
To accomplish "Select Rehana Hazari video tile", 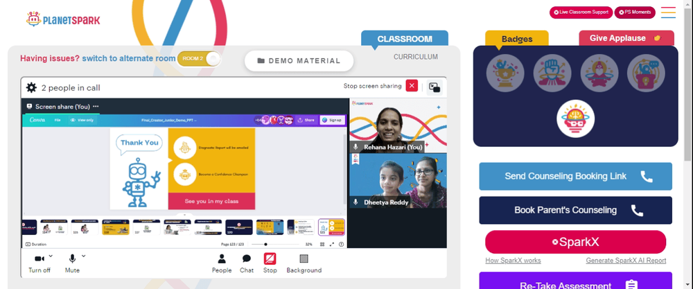I will click(398, 125).
